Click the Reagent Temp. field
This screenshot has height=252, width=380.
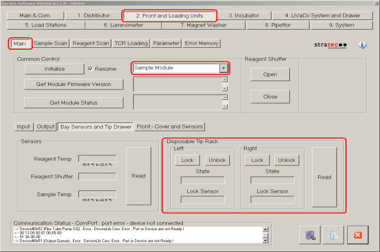(x=97, y=159)
